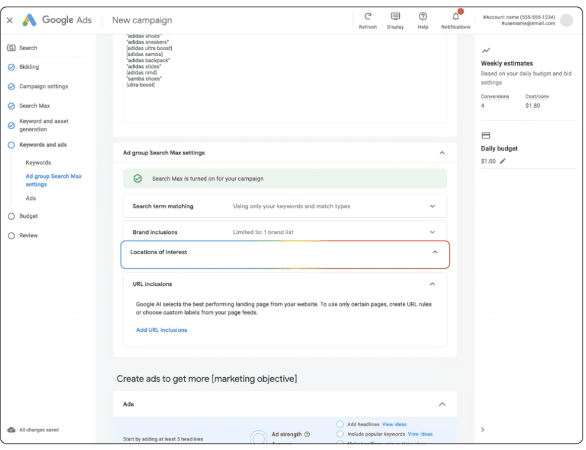Click the Search Max checkmark icon
This screenshot has height=450, width=586.
pyautogui.click(x=11, y=106)
